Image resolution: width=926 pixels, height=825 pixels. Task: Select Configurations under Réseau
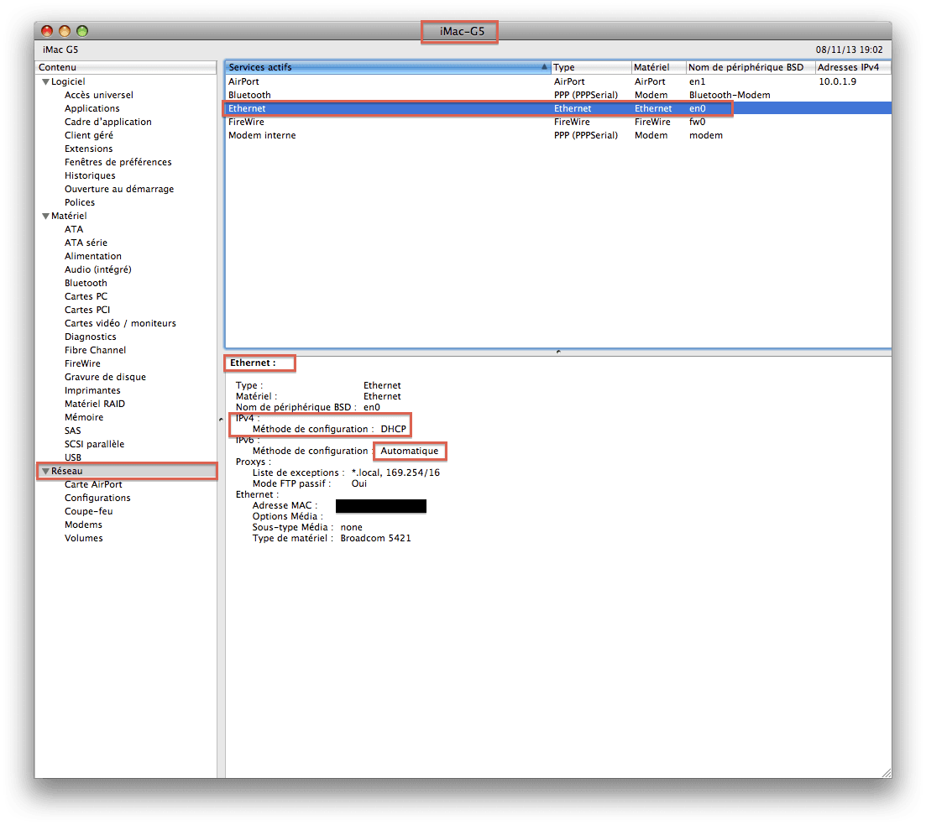tap(97, 498)
